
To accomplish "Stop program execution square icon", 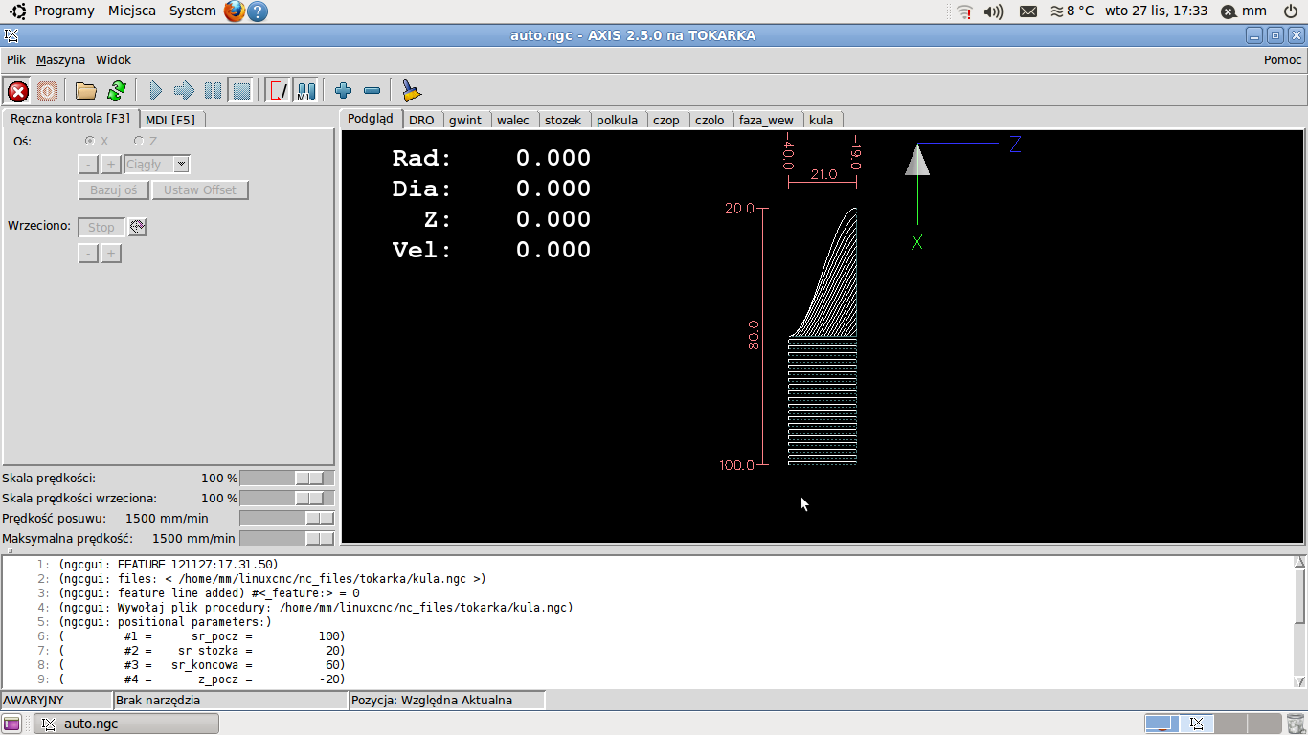I will [241, 91].
